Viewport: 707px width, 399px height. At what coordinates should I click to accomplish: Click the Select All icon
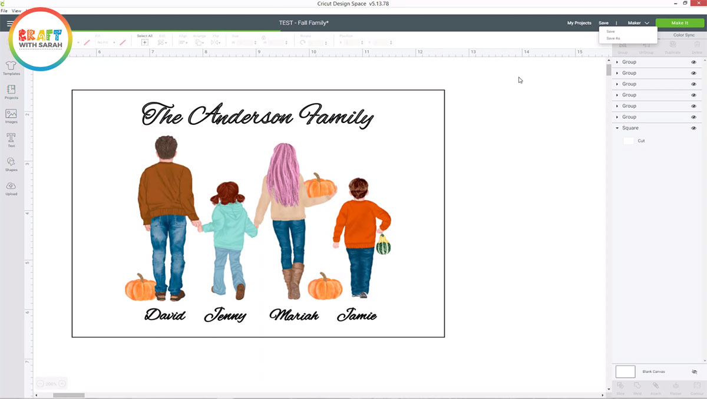coord(144,42)
